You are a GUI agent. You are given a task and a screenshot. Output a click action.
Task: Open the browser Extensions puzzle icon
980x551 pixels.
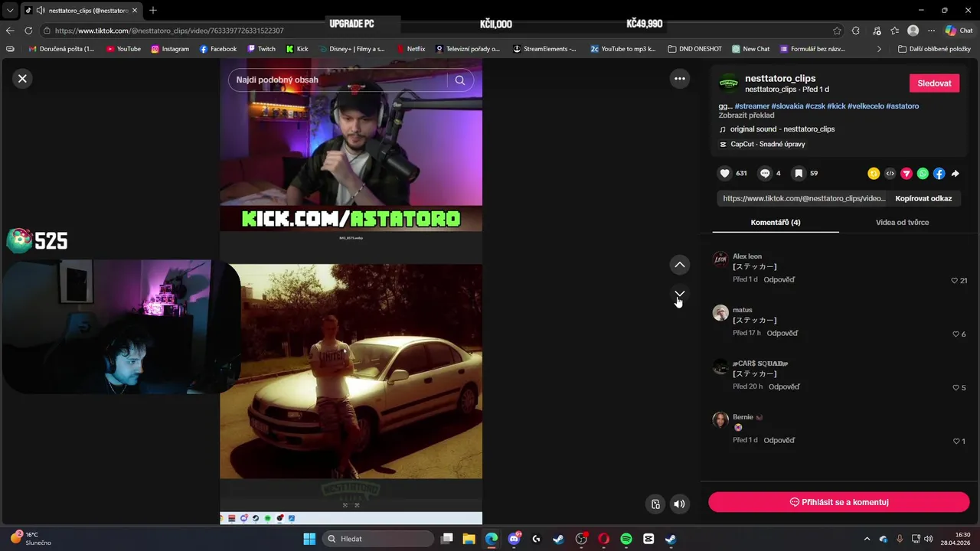(x=855, y=31)
